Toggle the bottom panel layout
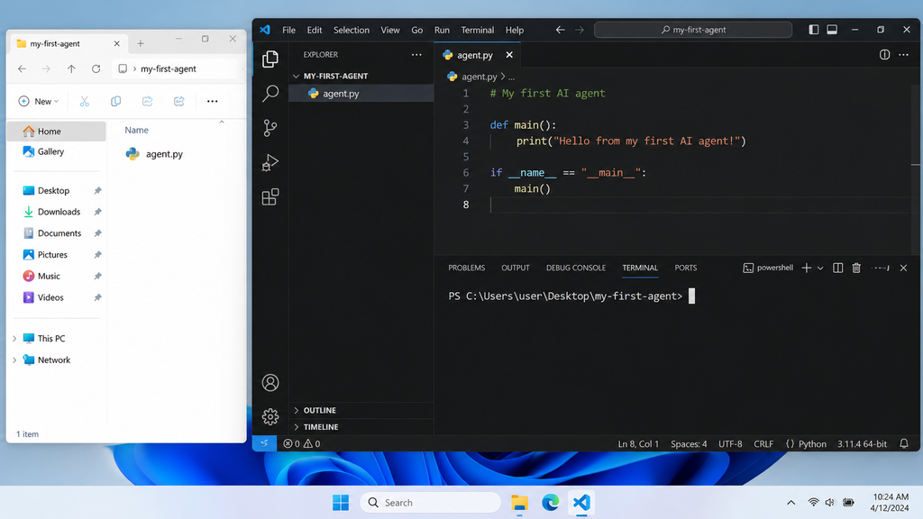The height and width of the screenshot is (519, 923). pos(832,30)
